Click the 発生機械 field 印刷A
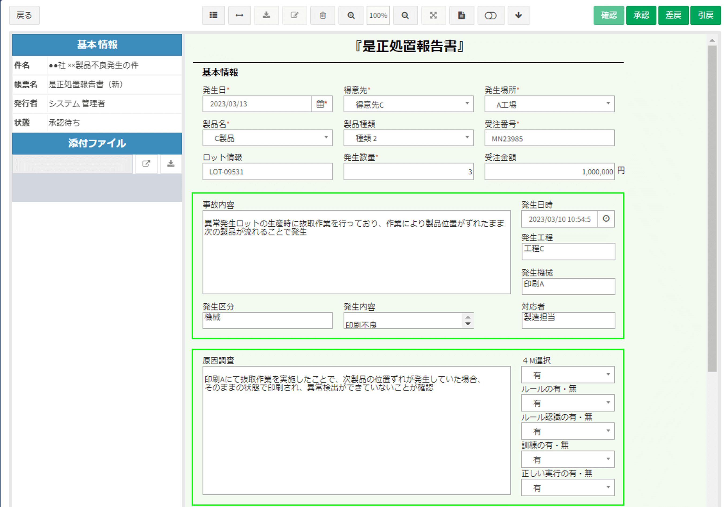The image size is (725, 507). click(x=568, y=286)
